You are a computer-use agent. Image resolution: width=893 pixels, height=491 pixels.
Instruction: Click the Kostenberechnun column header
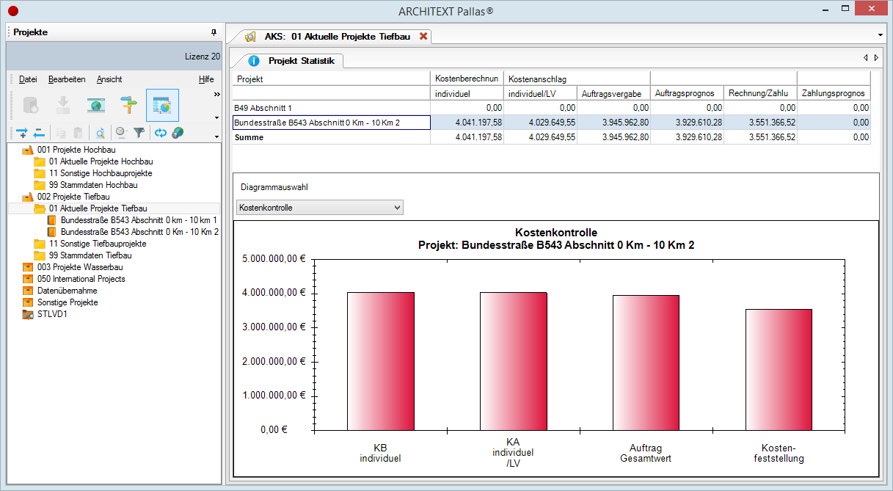point(467,79)
